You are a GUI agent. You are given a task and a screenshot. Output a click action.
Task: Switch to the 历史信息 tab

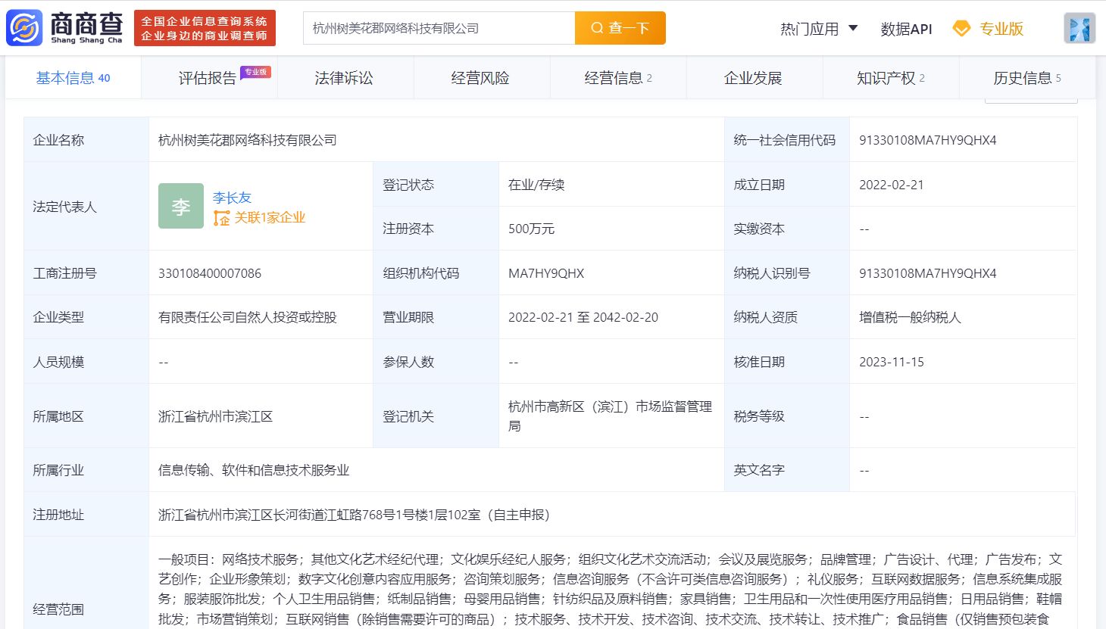pyautogui.click(x=1027, y=78)
